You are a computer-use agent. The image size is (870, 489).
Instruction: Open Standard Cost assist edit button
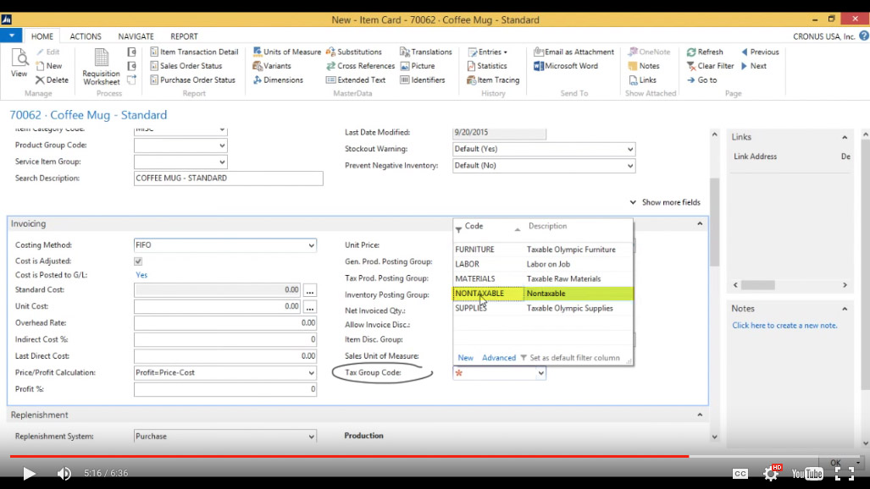tap(310, 290)
